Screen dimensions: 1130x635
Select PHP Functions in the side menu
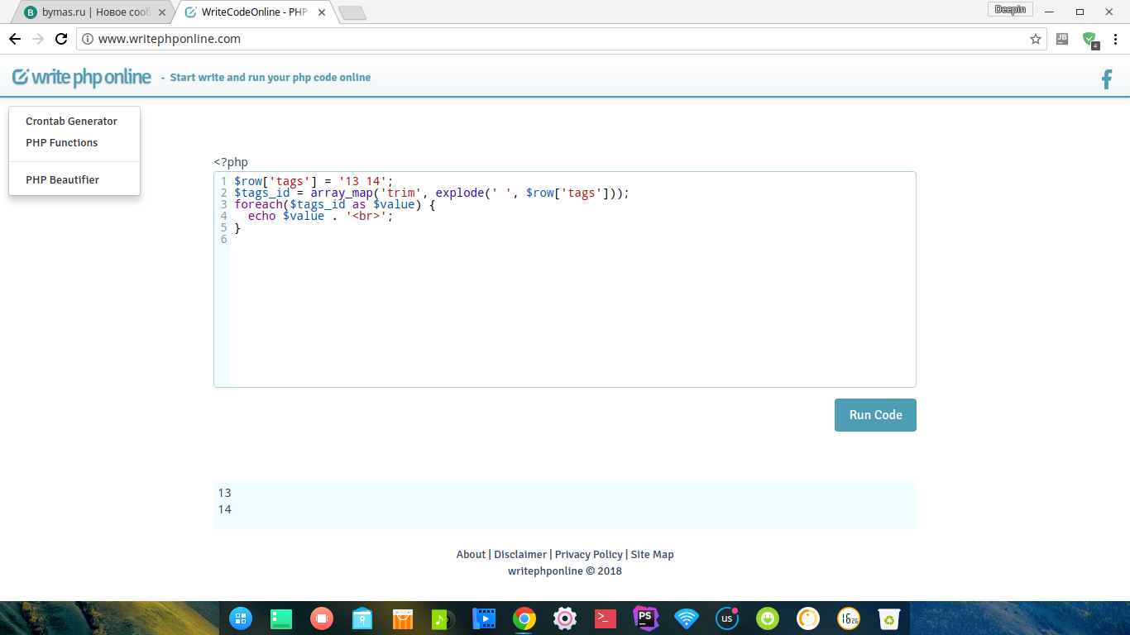61,143
